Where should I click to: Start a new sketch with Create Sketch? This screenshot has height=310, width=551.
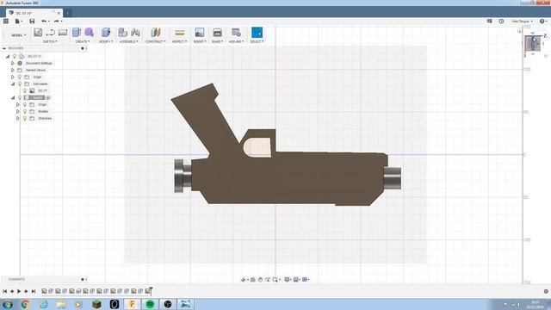click(x=38, y=33)
